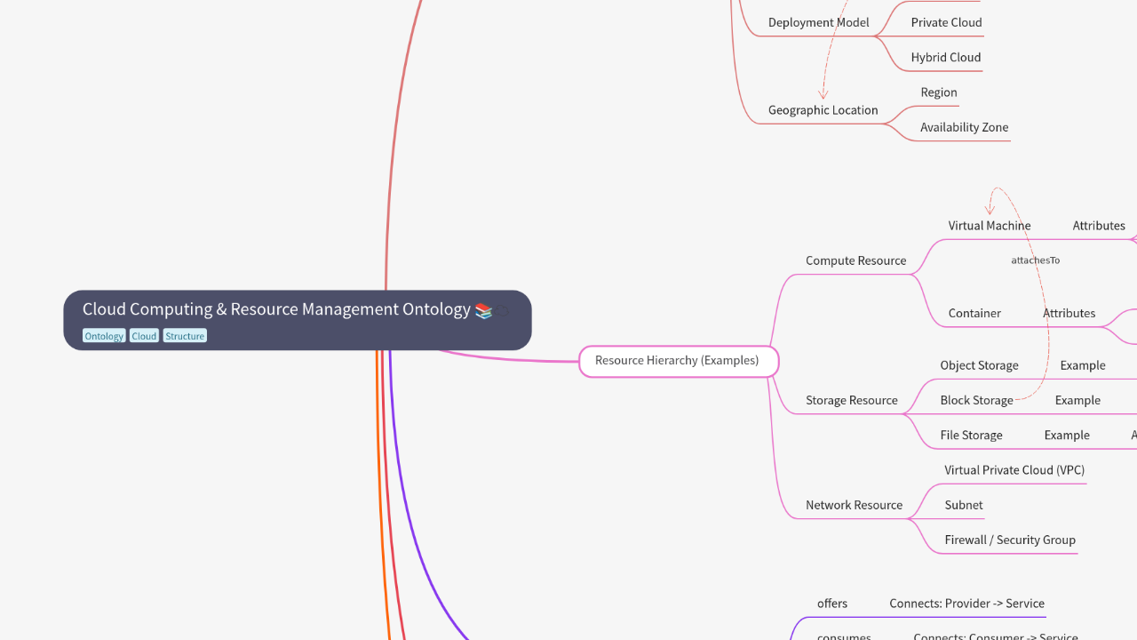Select the Ontology tag

[104, 336]
